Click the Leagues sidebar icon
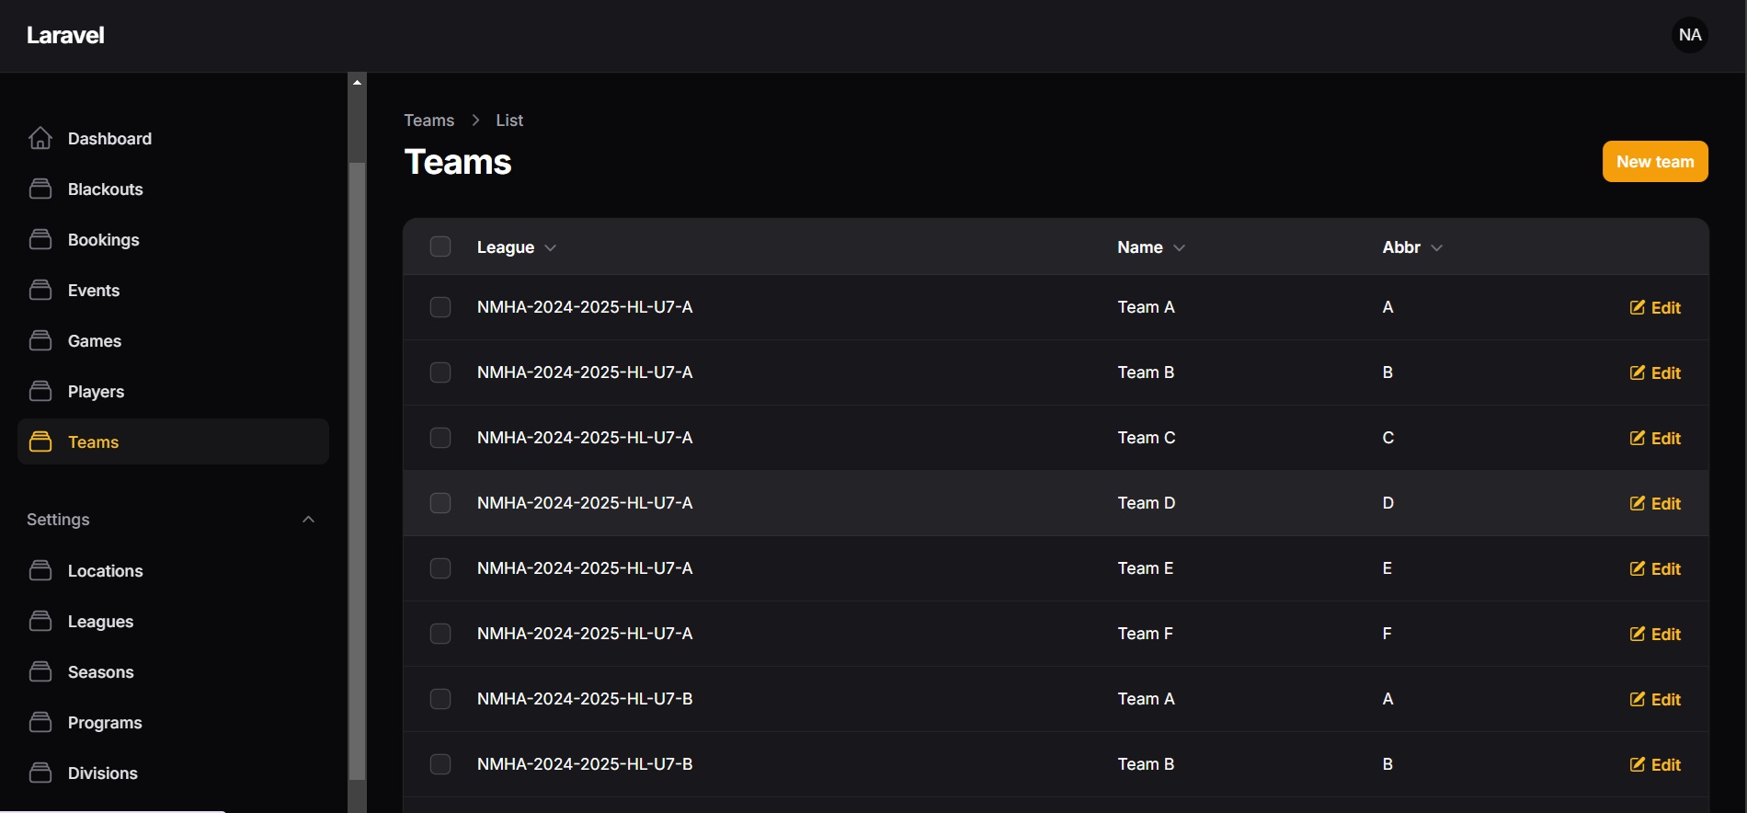The image size is (1747, 813). [40, 621]
